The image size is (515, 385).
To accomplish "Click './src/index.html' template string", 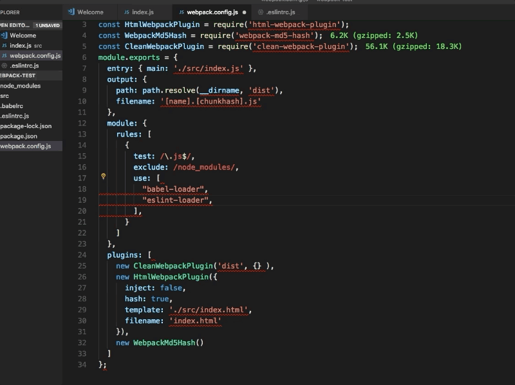I will (x=208, y=310).
